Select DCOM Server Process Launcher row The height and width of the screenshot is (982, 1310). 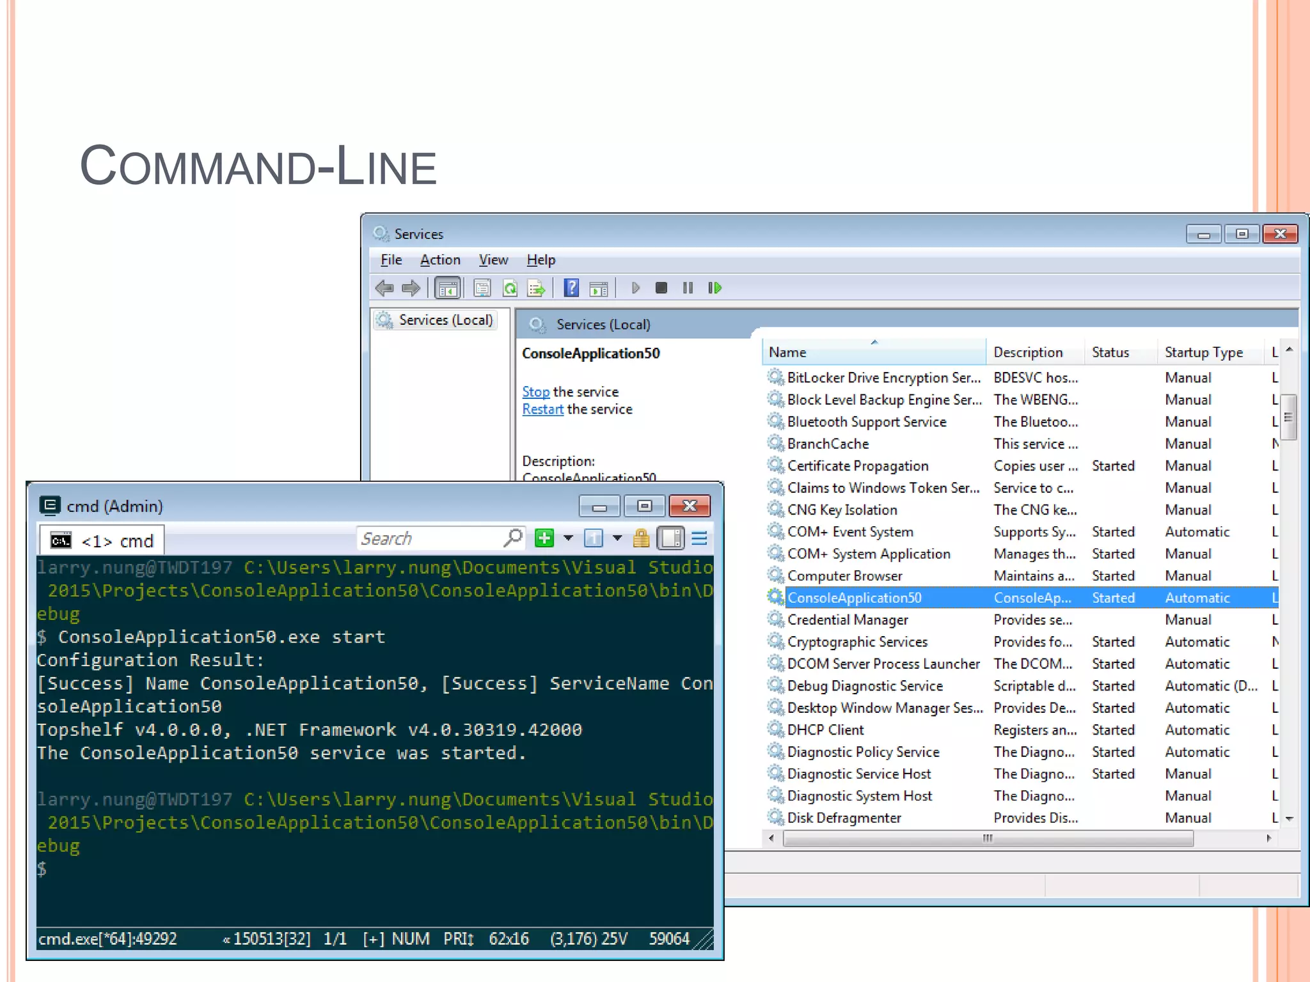click(x=1022, y=664)
